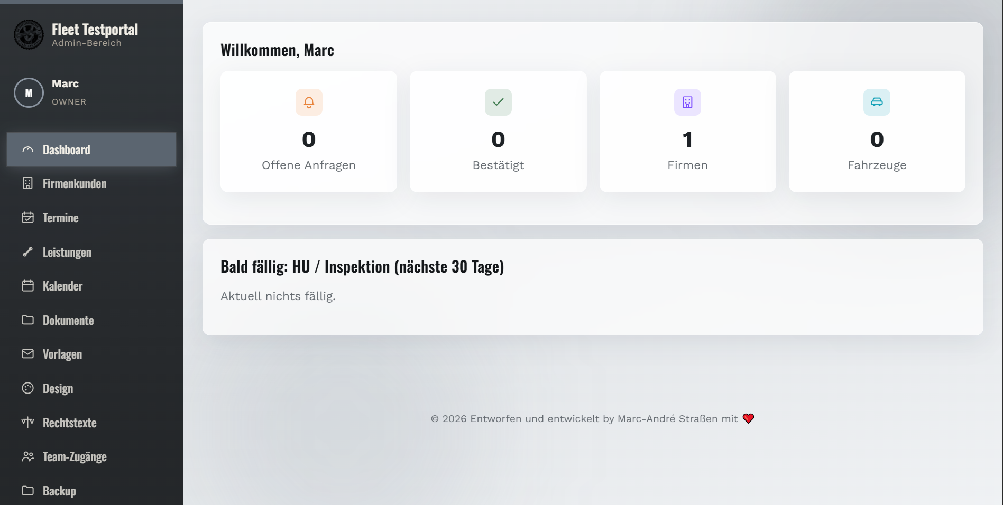1003x505 pixels.
Task: Select Kalender in the sidebar
Action: tap(91, 286)
